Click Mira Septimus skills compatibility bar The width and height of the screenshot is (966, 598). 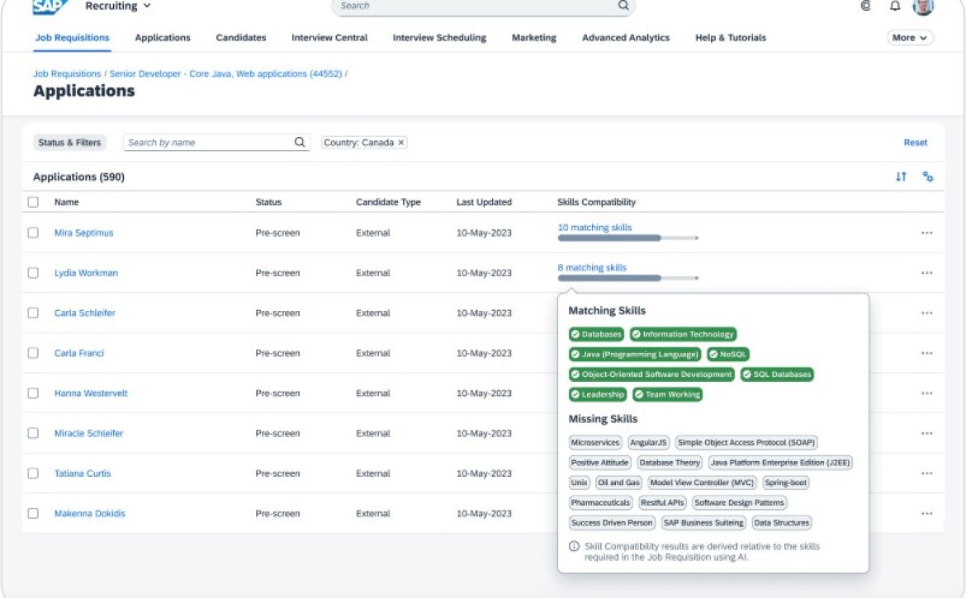point(627,238)
